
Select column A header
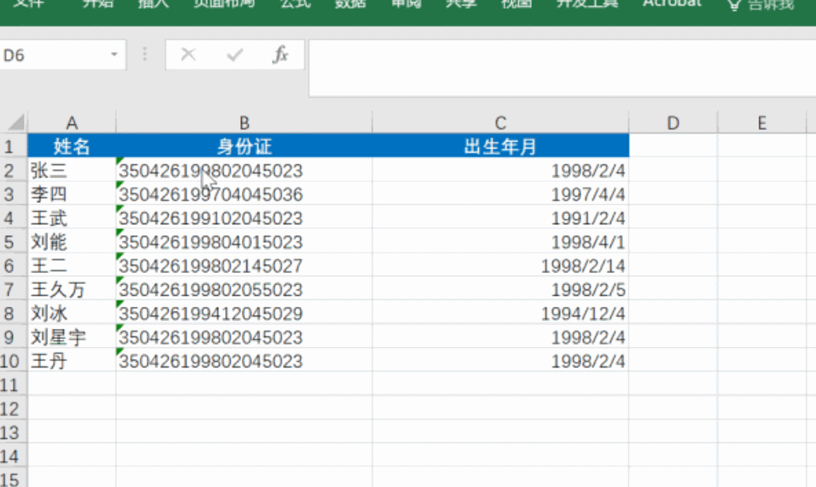point(72,124)
